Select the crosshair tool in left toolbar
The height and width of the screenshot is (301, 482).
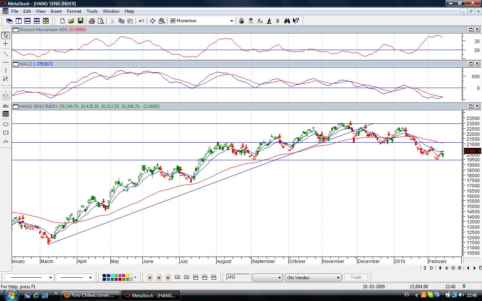[x=6, y=44]
